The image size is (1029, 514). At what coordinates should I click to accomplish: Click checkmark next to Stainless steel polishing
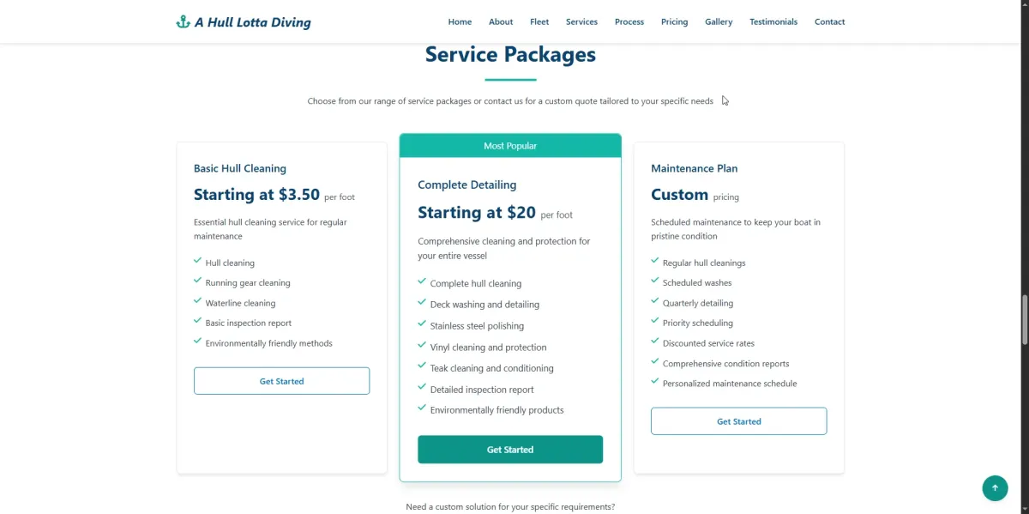pos(422,325)
